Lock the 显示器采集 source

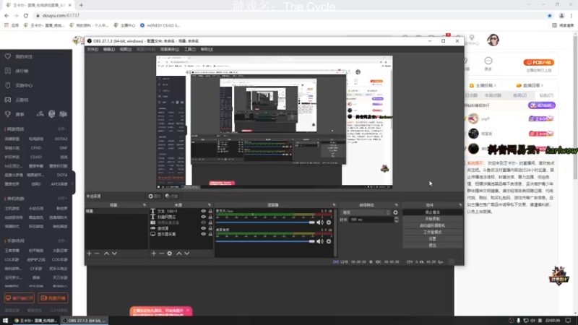tap(210, 234)
